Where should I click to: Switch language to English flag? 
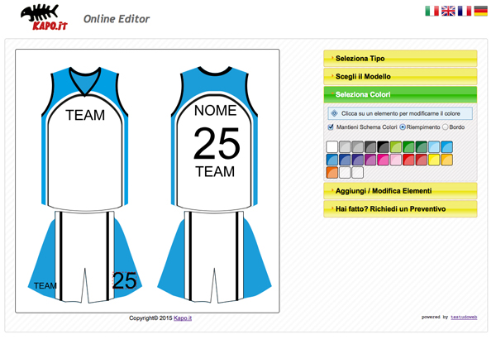[x=448, y=11]
